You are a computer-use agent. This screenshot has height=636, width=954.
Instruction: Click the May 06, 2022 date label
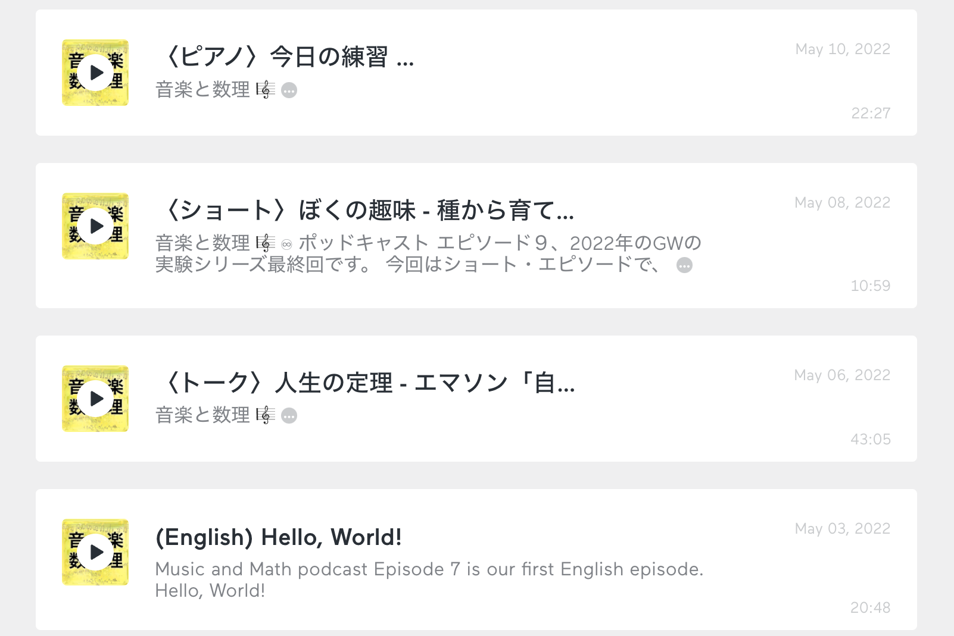pyautogui.click(x=842, y=375)
